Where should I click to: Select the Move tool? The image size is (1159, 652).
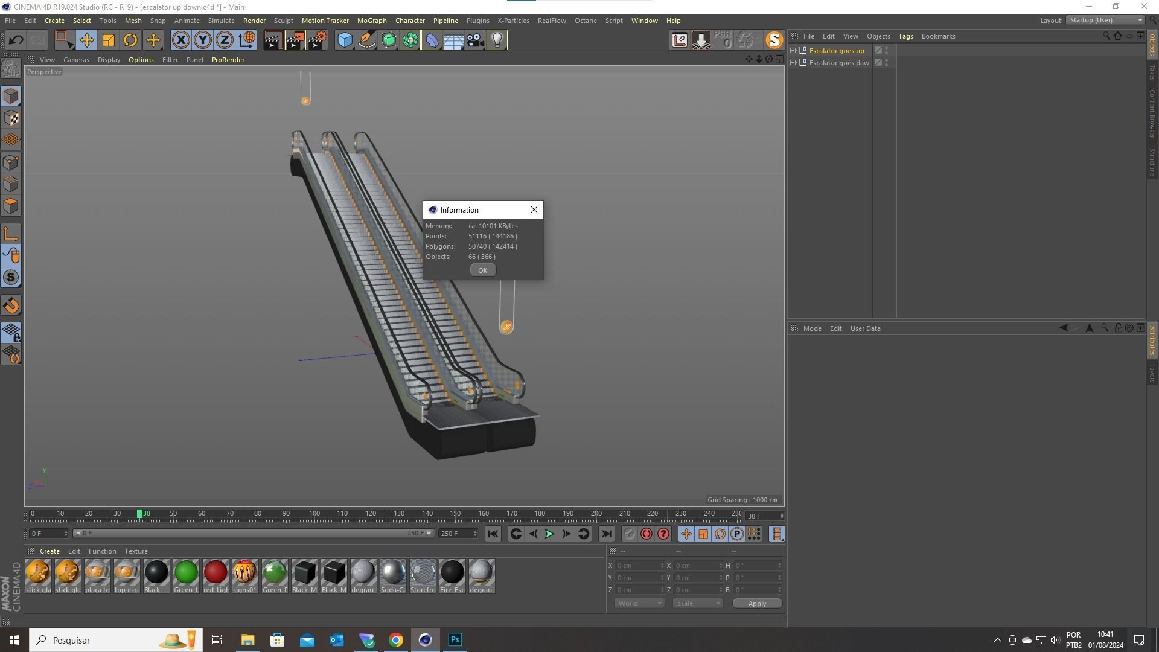pos(86,40)
